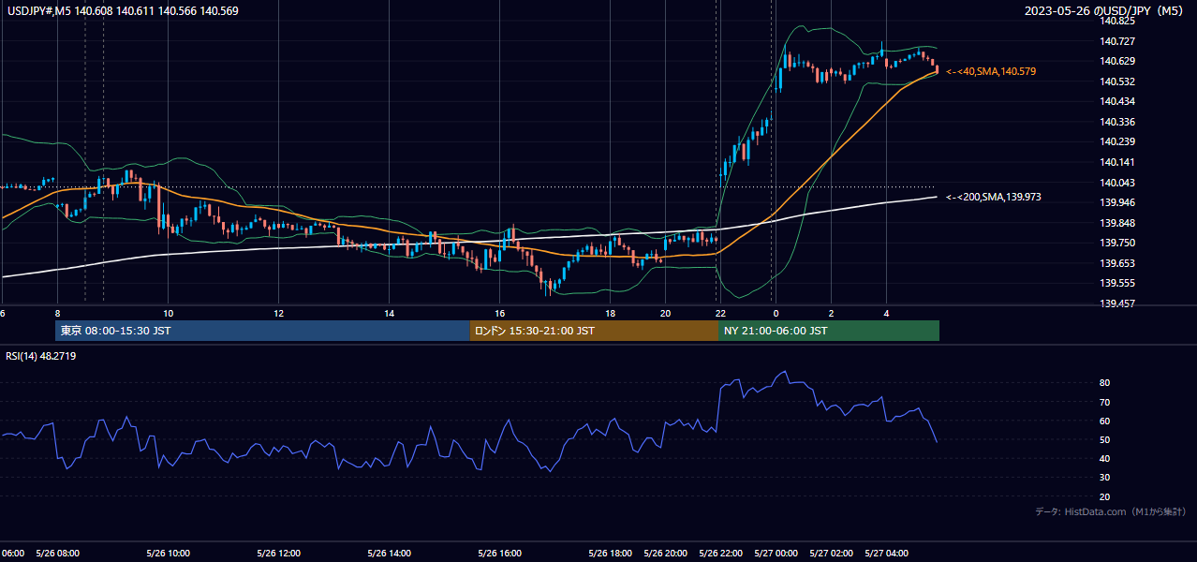Click RSI scale value 70
Viewport: 1197px width, 562px height.
pyautogui.click(x=1105, y=402)
